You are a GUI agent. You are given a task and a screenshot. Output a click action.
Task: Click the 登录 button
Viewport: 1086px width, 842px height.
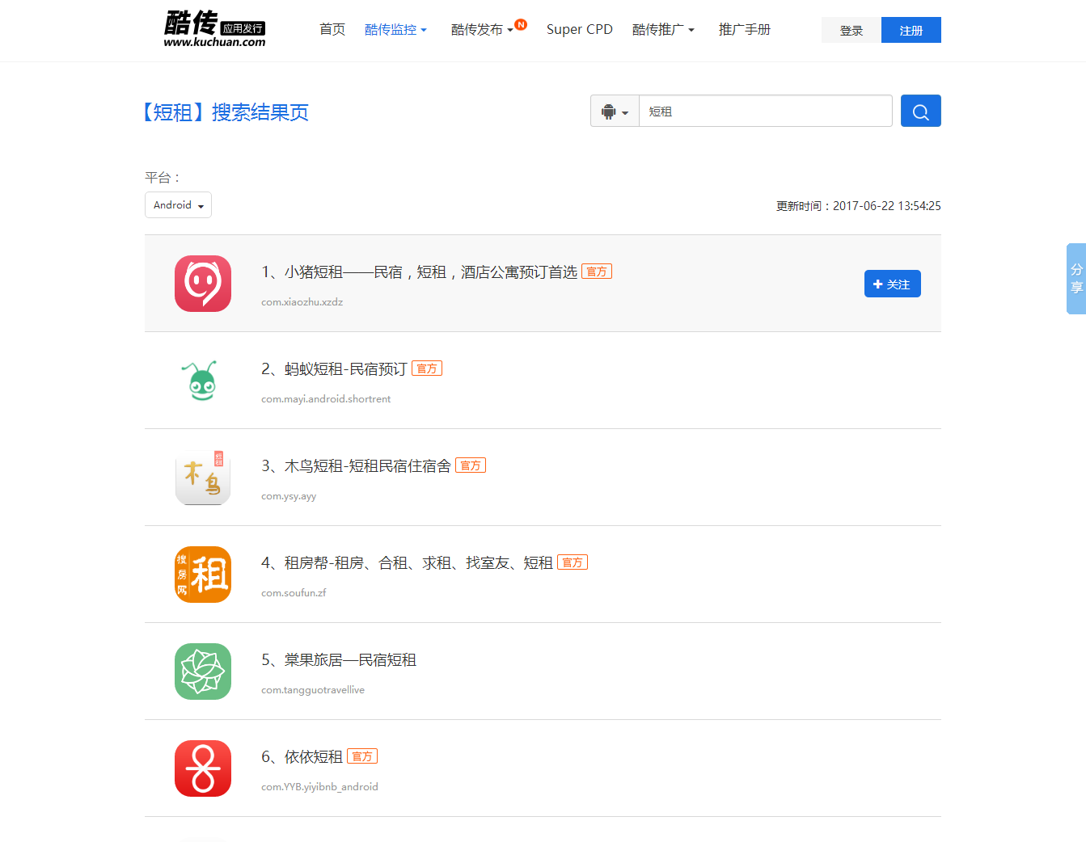click(851, 30)
